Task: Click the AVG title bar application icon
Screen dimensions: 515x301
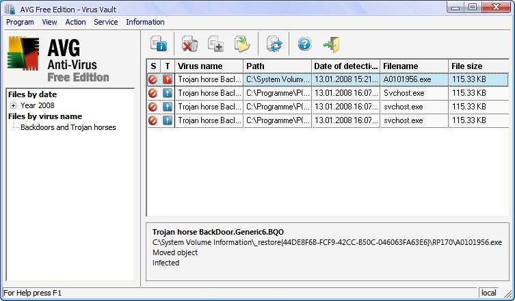Action: [x=10, y=9]
